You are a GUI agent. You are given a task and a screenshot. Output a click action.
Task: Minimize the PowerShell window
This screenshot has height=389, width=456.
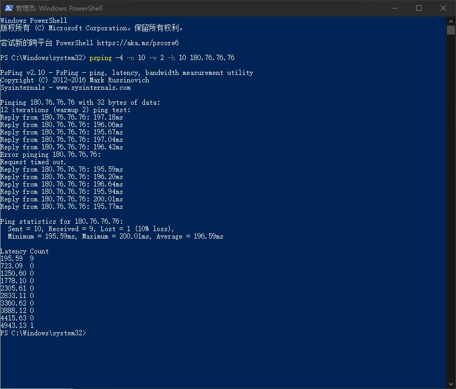coord(394,8)
